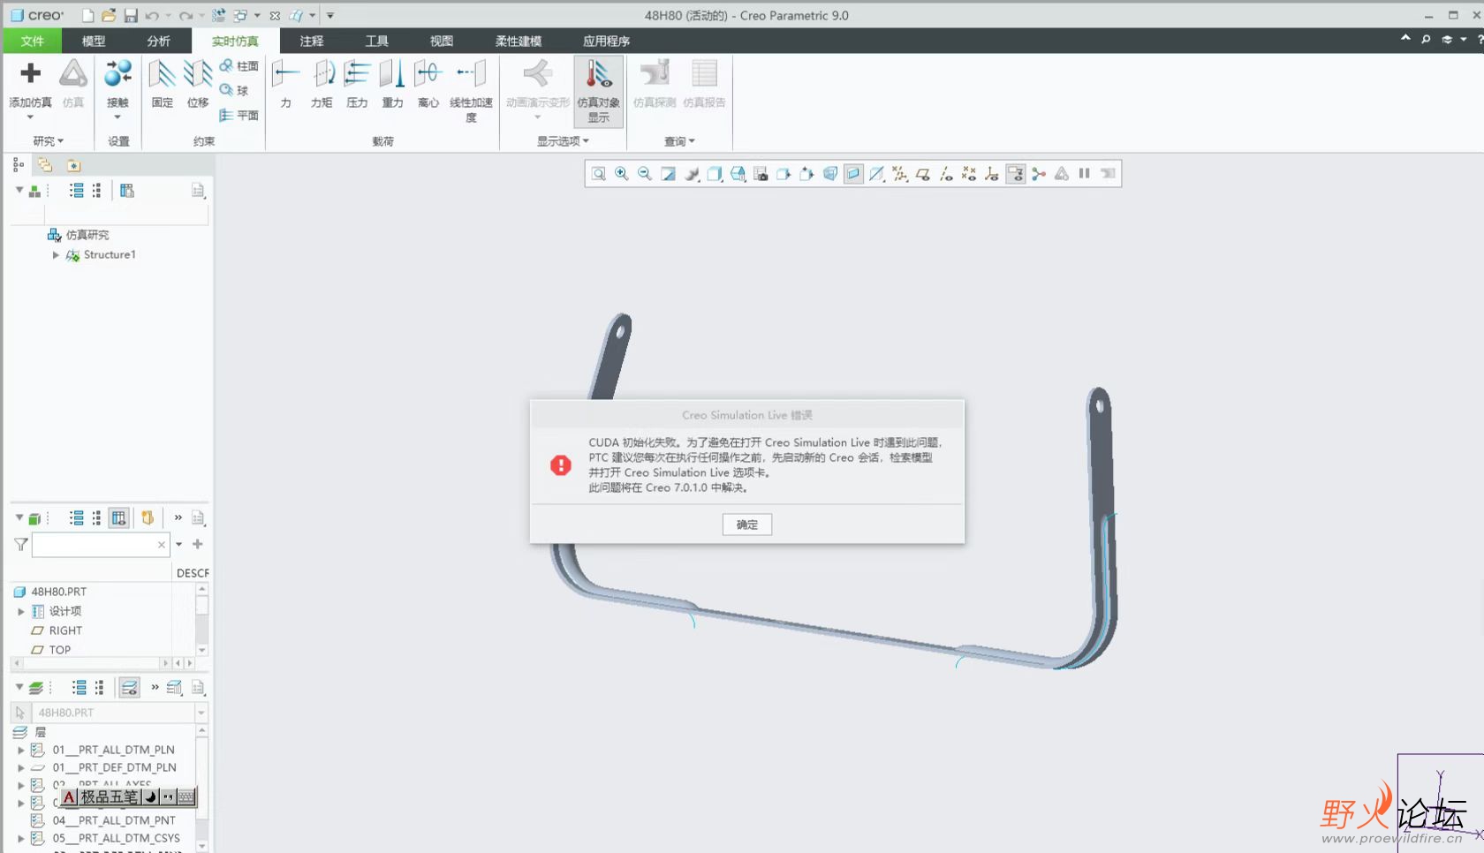Viewport: 1484px width, 853px height.
Task: Expand the 01__PRT_ALL_DTM_PLN layer
Action: click(x=21, y=750)
